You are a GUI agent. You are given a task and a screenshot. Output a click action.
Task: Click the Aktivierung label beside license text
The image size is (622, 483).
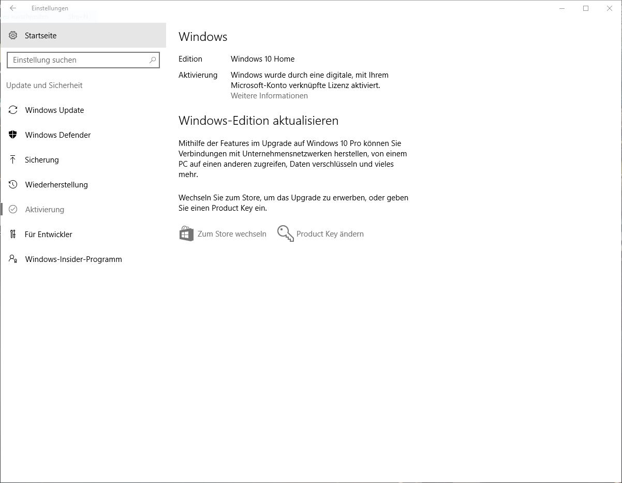pos(198,75)
